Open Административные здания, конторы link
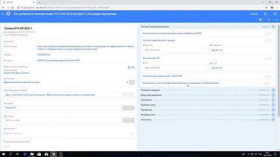 pos(21,82)
